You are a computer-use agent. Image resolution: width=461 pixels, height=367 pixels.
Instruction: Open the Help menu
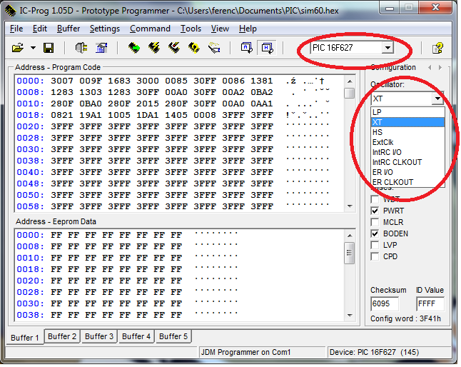248,29
